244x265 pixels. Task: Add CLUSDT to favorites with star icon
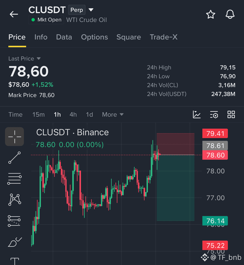click(x=211, y=14)
